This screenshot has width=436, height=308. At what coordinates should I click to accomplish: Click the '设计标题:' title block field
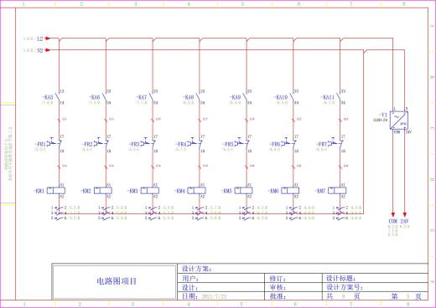(375, 278)
